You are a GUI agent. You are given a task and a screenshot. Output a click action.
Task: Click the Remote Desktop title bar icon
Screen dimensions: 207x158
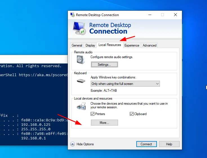coord(72,15)
